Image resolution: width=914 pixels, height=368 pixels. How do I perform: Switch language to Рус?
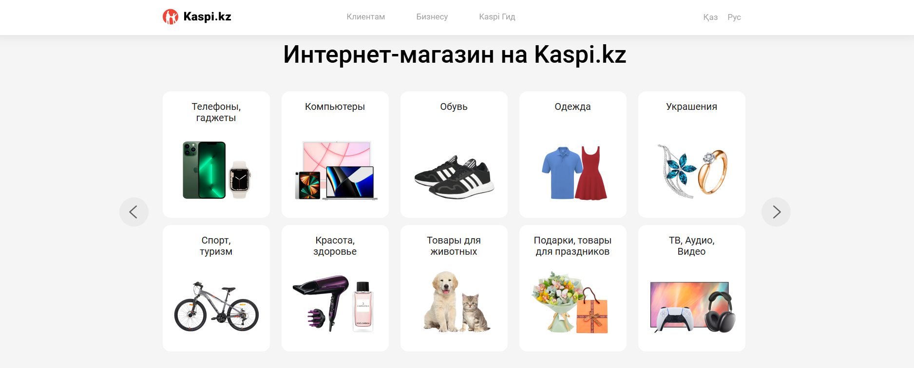(x=734, y=17)
